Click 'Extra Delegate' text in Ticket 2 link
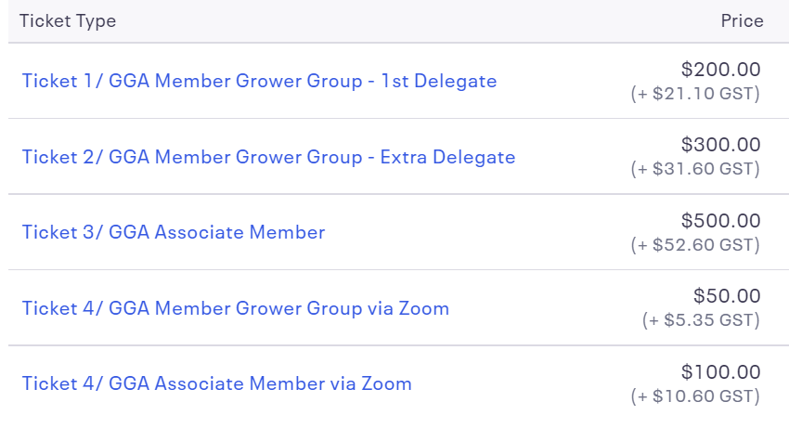This screenshot has width=789, height=428. [447, 157]
